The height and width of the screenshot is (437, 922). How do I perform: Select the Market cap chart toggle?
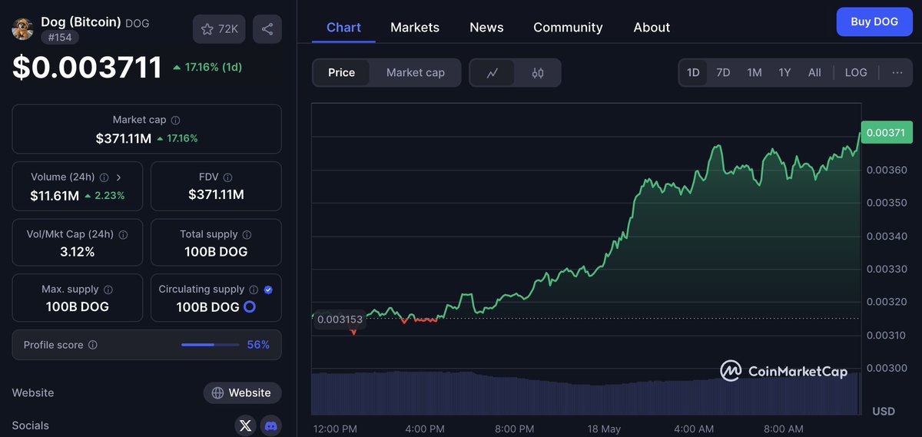click(415, 73)
